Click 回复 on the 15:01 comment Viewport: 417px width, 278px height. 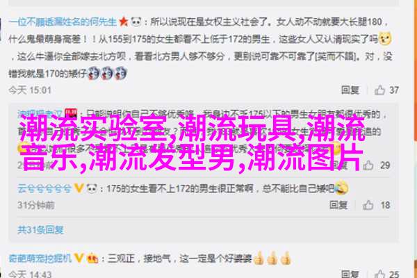coord(350,90)
